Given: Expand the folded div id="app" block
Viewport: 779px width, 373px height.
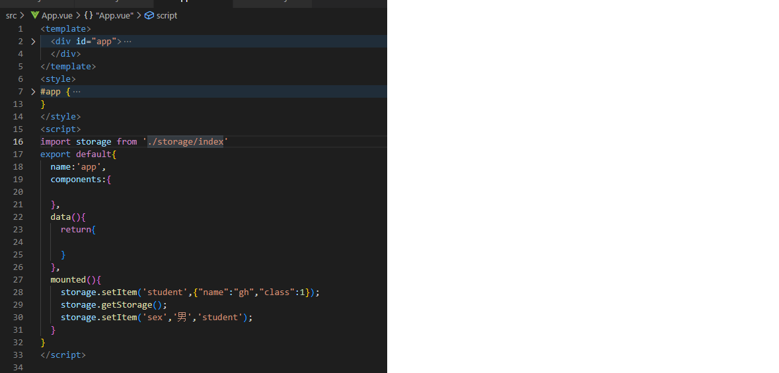Looking at the screenshot, I should 33,41.
